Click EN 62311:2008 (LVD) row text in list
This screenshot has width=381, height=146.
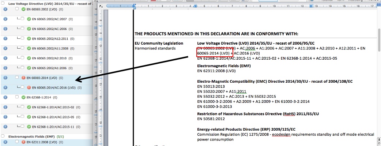[42, 142]
